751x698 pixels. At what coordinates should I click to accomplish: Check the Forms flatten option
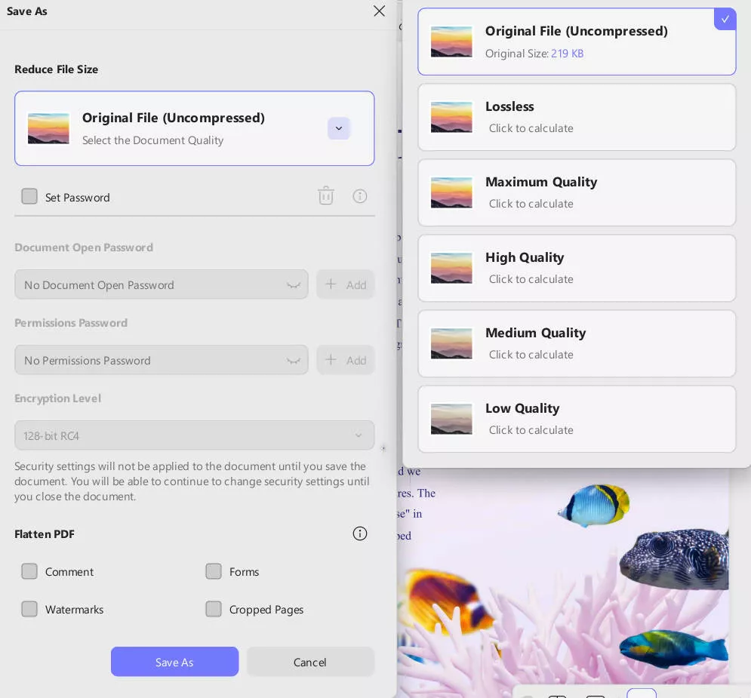(214, 571)
